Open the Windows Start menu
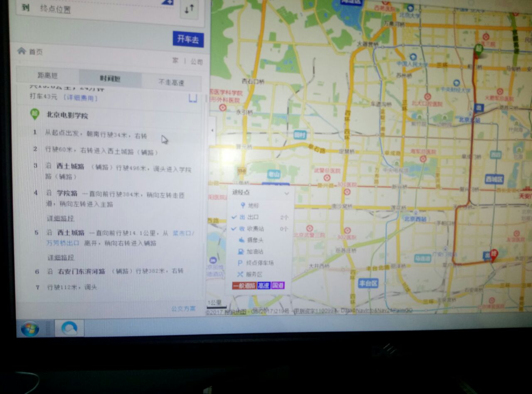Image resolution: width=532 pixels, height=394 pixels. 30,329
